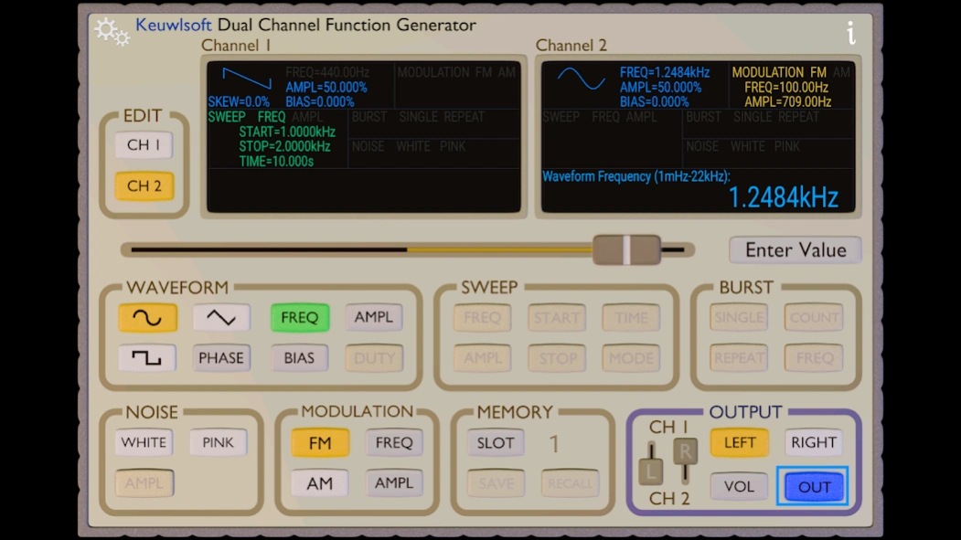The image size is (961, 540).
Task: Select the memory SLOT button
Action: click(496, 443)
